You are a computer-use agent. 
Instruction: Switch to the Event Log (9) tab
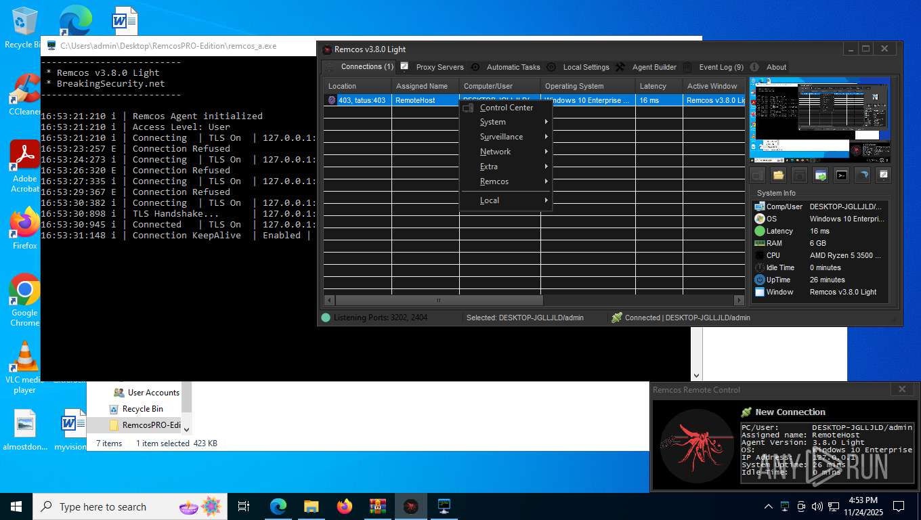click(x=714, y=67)
